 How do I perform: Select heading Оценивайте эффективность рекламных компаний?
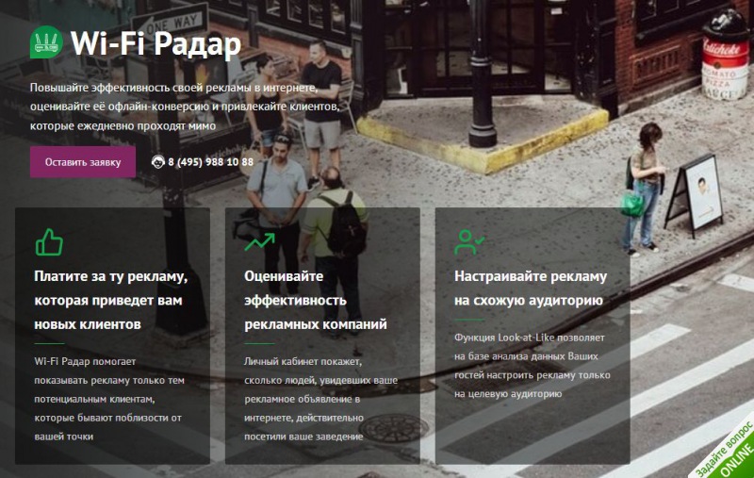coord(316,300)
